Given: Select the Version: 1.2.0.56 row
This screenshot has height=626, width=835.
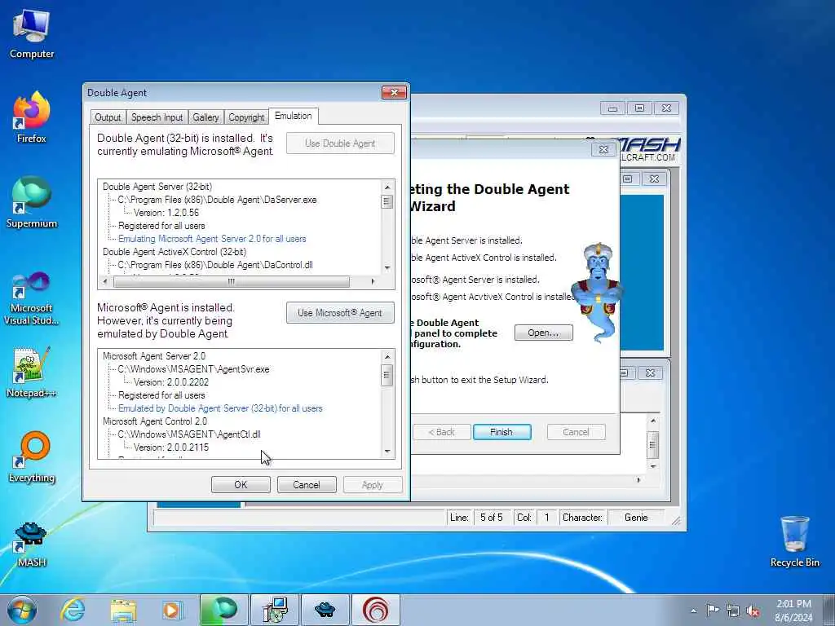Looking at the screenshot, I should tap(166, 213).
